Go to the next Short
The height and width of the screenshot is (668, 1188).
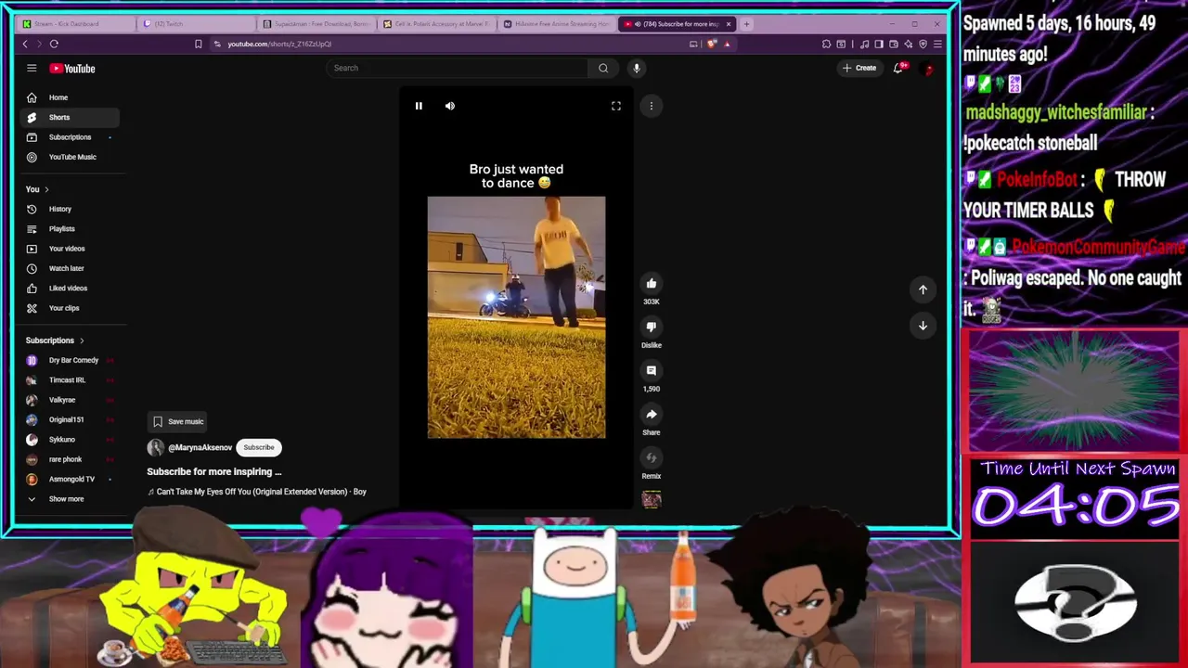(x=923, y=326)
